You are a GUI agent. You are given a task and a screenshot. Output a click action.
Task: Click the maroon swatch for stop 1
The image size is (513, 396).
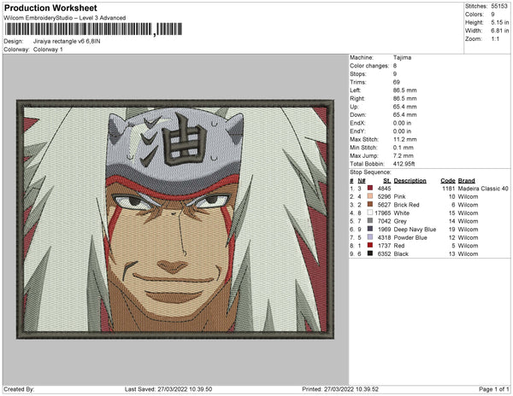pos(370,189)
